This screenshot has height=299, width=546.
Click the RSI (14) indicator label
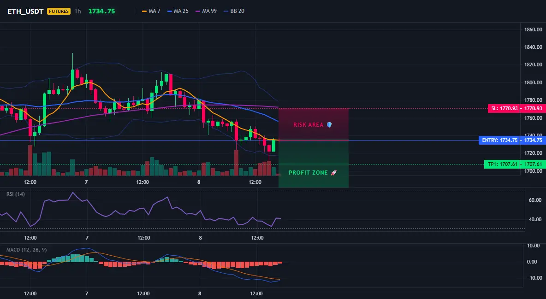pos(16,194)
